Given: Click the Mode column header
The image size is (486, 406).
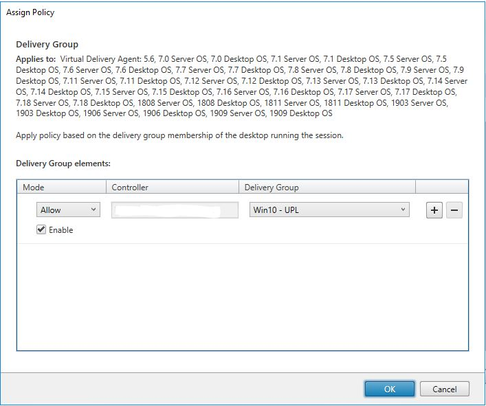Looking at the screenshot, I should coord(61,187).
